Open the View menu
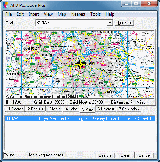The height and width of the screenshot is (162, 160). click(48, 14)
